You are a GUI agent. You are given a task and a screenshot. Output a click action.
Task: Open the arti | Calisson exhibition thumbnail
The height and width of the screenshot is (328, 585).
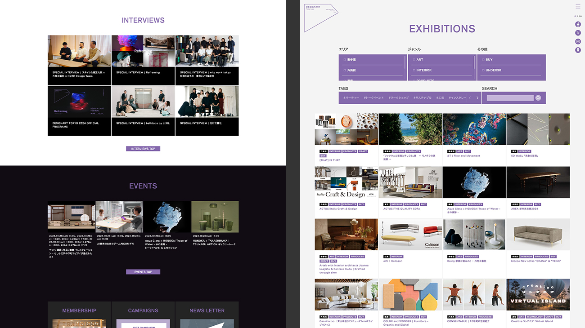410,235
